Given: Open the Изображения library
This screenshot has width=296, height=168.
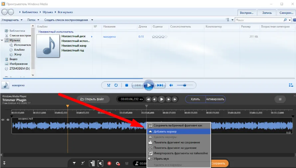Looking at the screenshot, I should pos(19,64).
